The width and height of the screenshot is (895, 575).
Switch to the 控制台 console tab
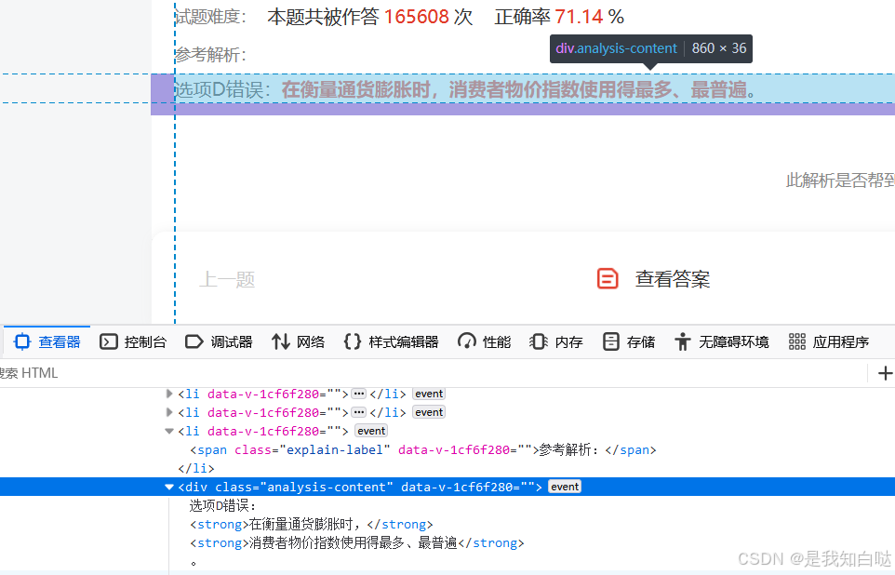[x=133, y=342]
